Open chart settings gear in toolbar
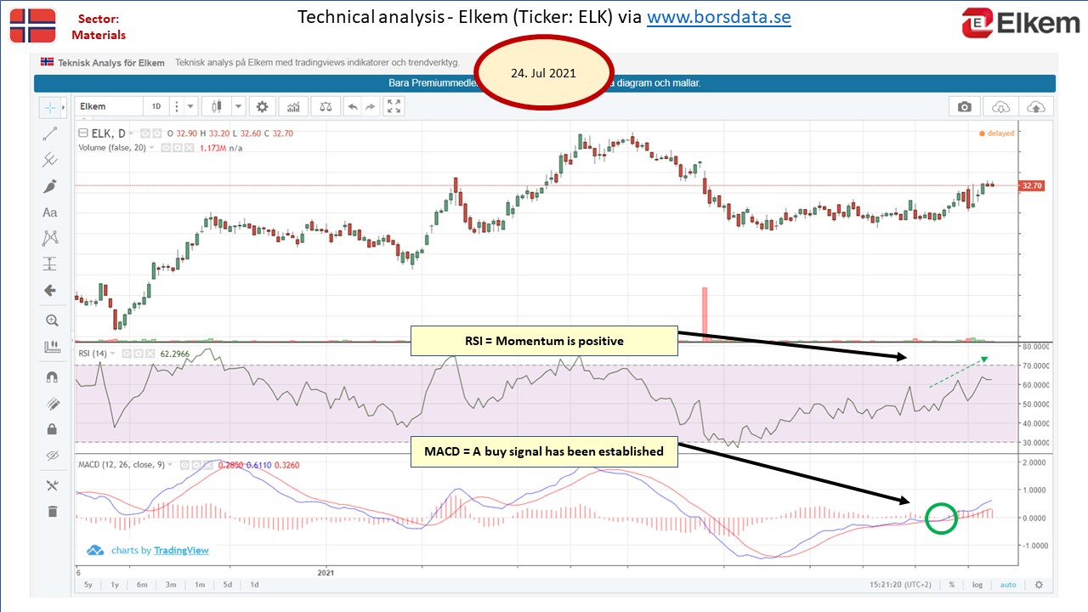1088x612 pixels. (x=263, y=106)
